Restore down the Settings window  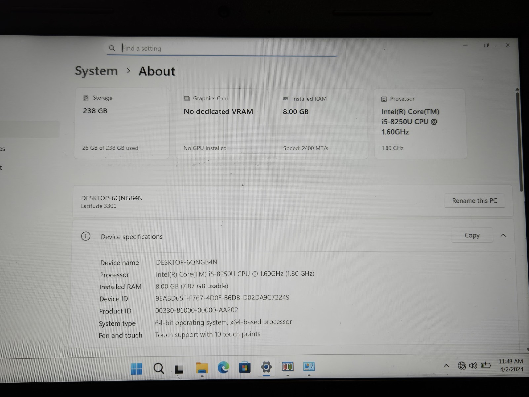pyautogui.click(x=486, y=45)
